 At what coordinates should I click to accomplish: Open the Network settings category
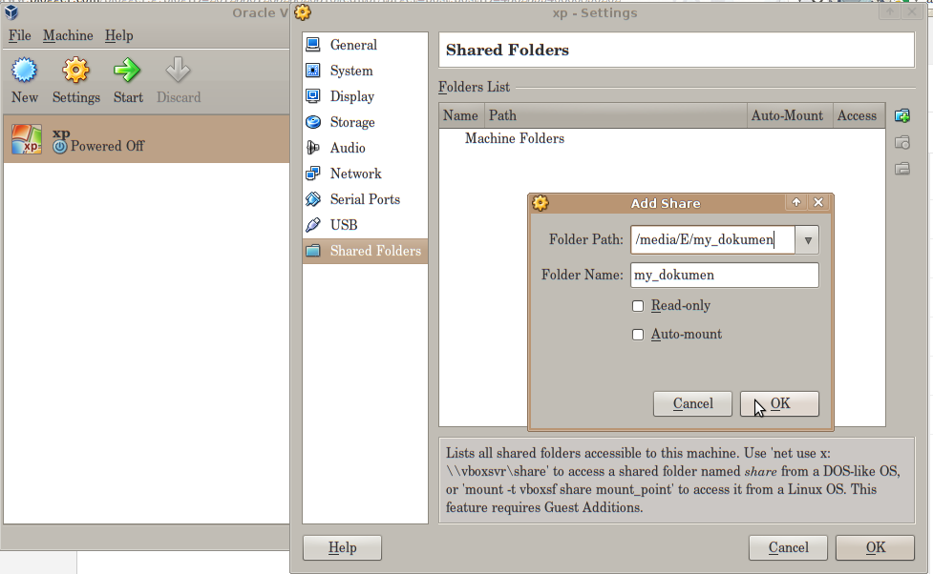click(x=365, y=174)
